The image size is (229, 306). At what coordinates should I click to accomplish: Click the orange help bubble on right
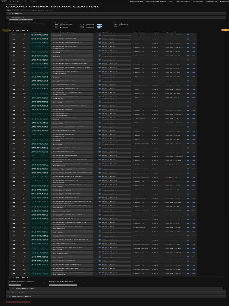click(225, 30)
